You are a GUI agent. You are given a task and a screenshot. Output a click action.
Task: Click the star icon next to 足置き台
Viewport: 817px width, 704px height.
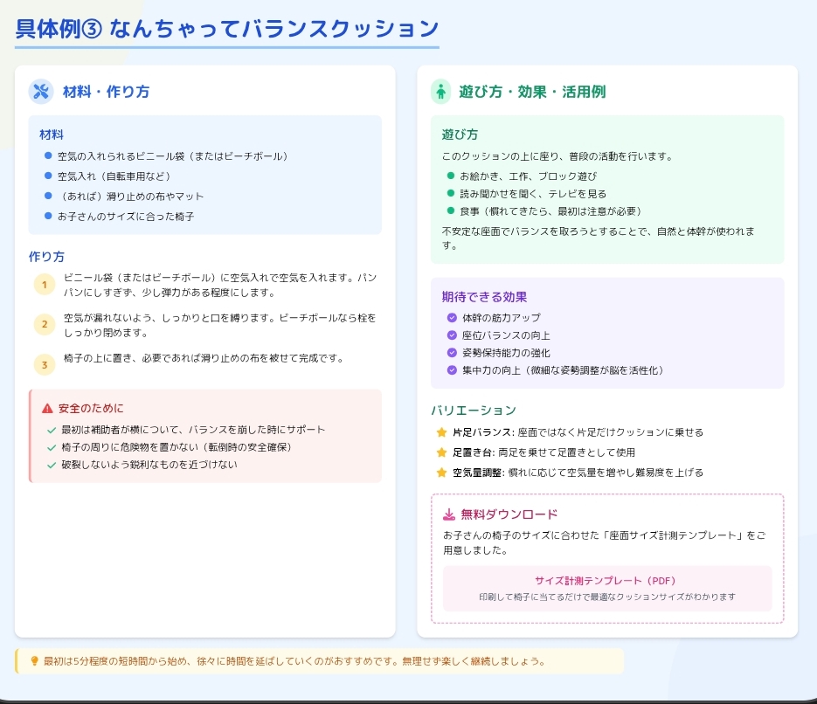[x=441, y=452]
